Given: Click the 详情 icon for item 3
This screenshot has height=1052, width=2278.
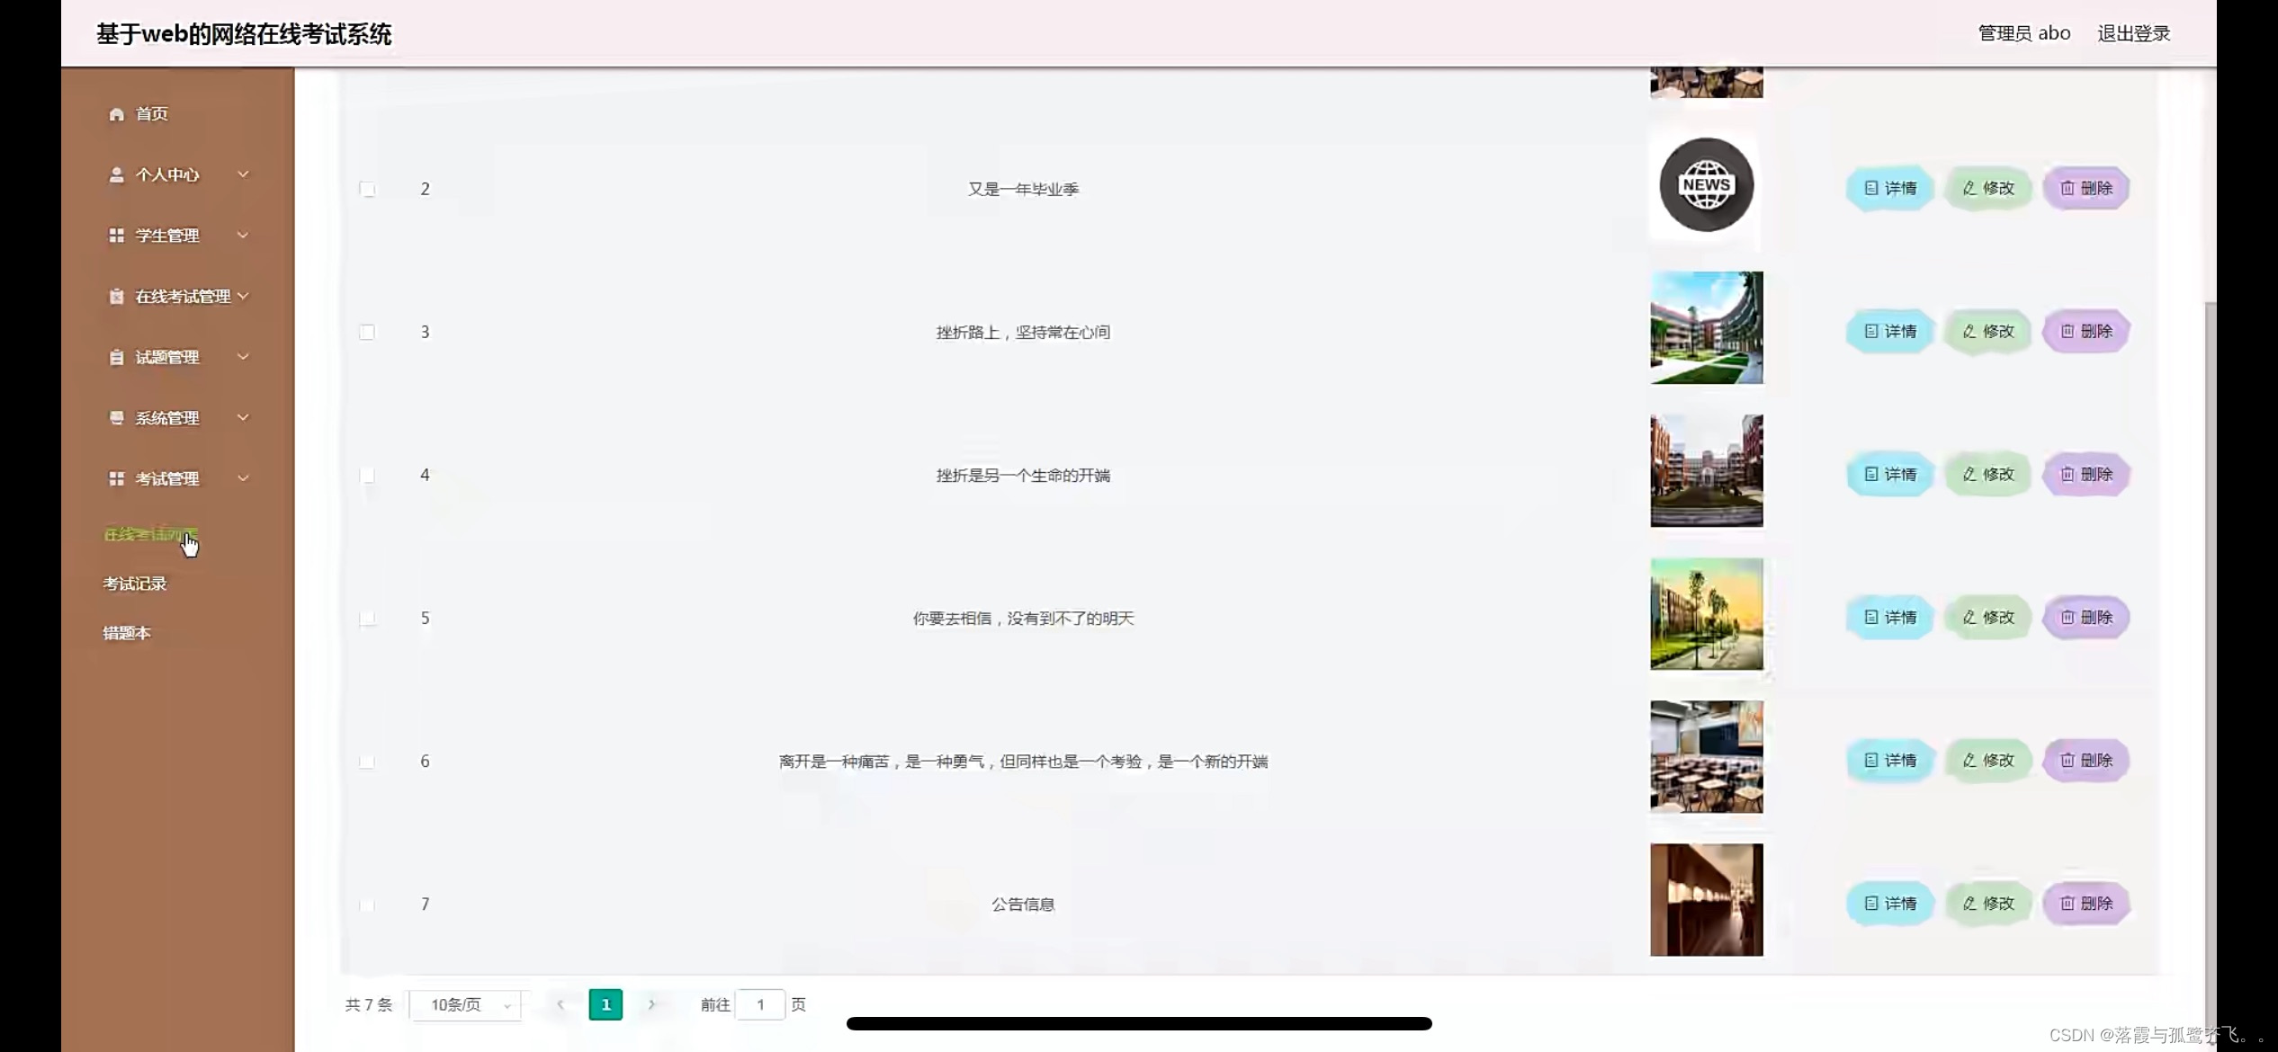Looking at the screenshot, I should [x=1888, y=331].
